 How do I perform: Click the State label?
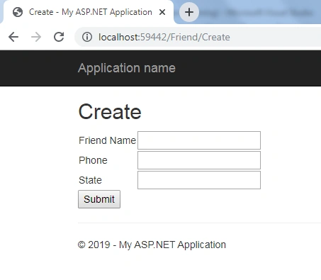pos(90,180)
